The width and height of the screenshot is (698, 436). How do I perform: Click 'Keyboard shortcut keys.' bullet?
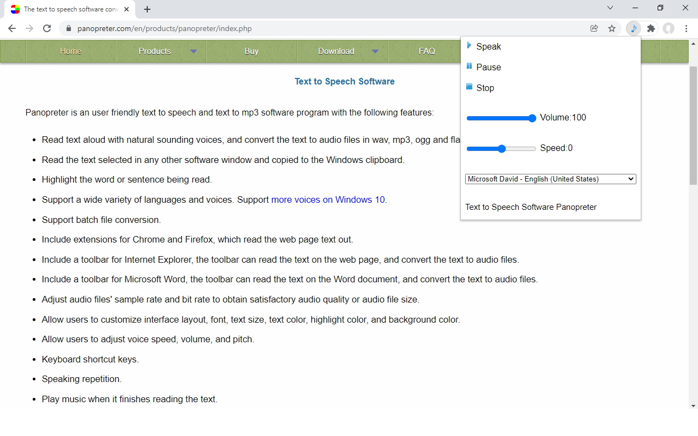click(91, 359)
